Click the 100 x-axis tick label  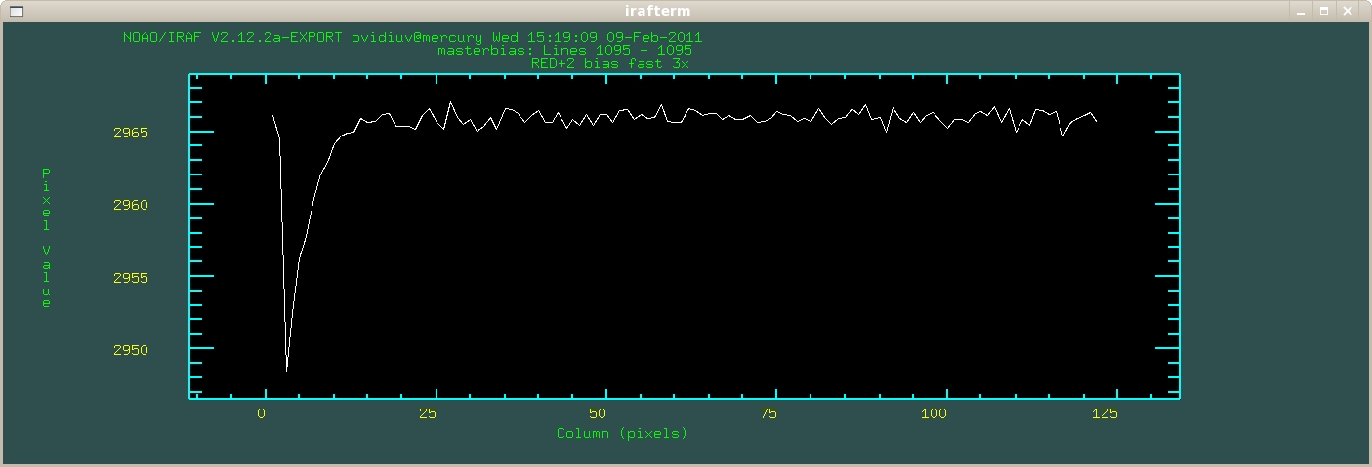pos(935,414)
